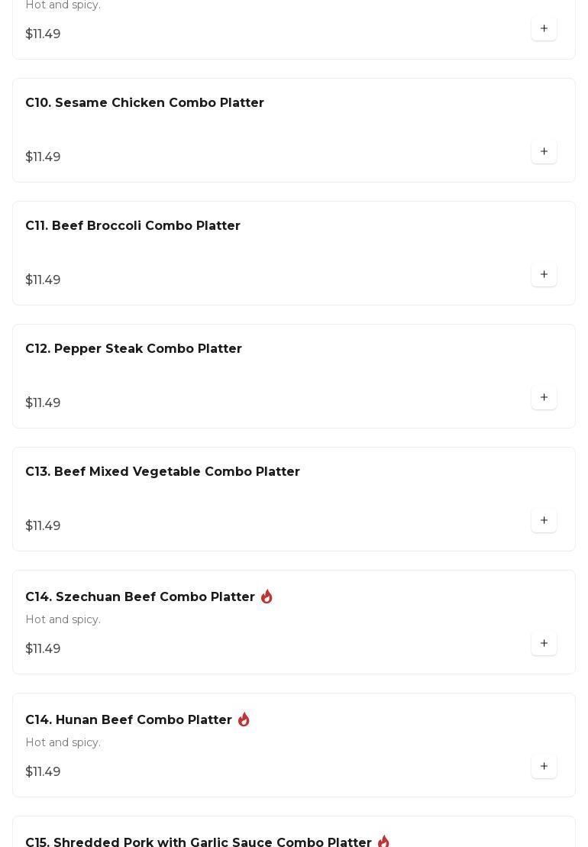
Task: Open C12. Pepper Steak Combo Platter title
Action: point(134,348)
